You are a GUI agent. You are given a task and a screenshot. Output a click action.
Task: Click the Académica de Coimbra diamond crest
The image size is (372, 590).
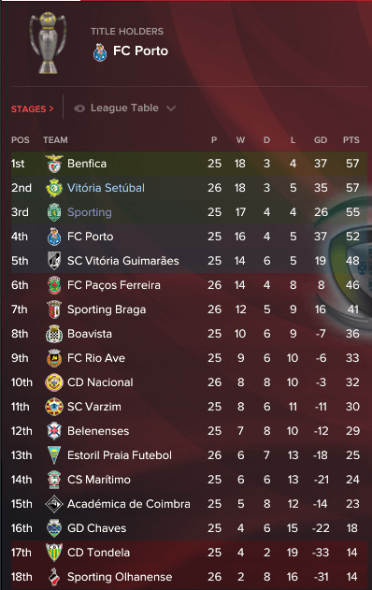54,504
